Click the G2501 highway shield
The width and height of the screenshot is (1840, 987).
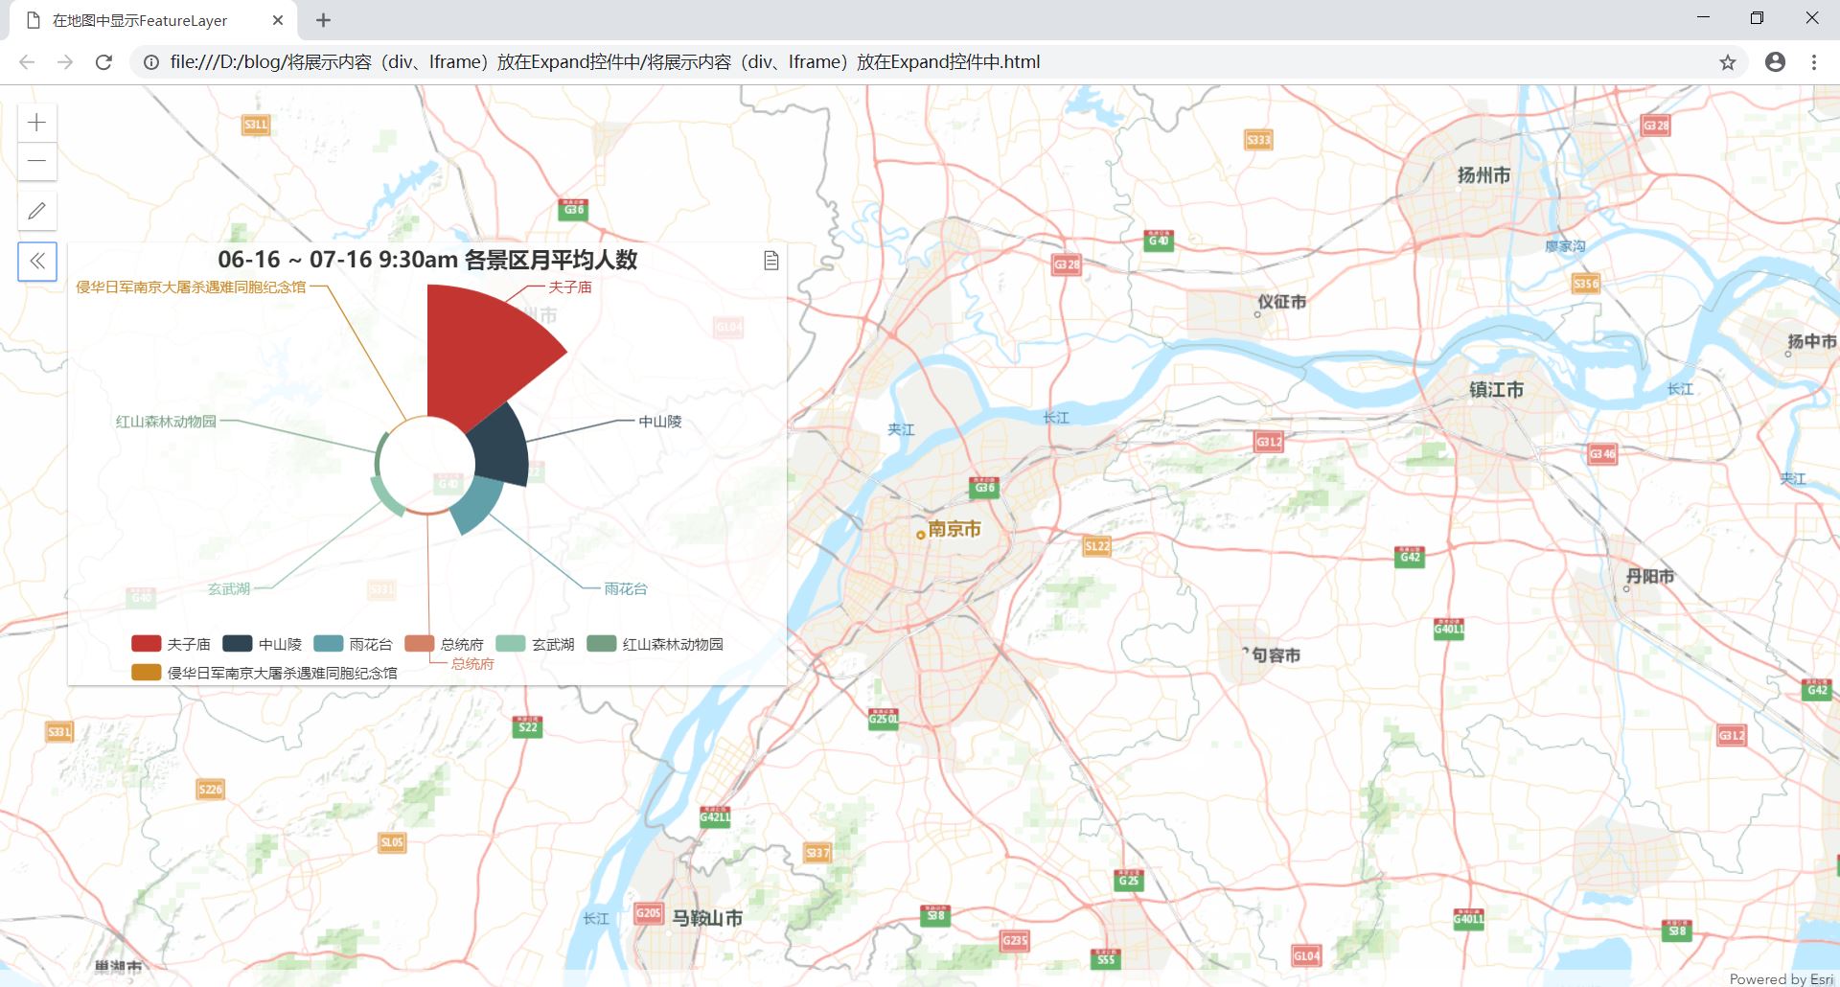(884, 718)
